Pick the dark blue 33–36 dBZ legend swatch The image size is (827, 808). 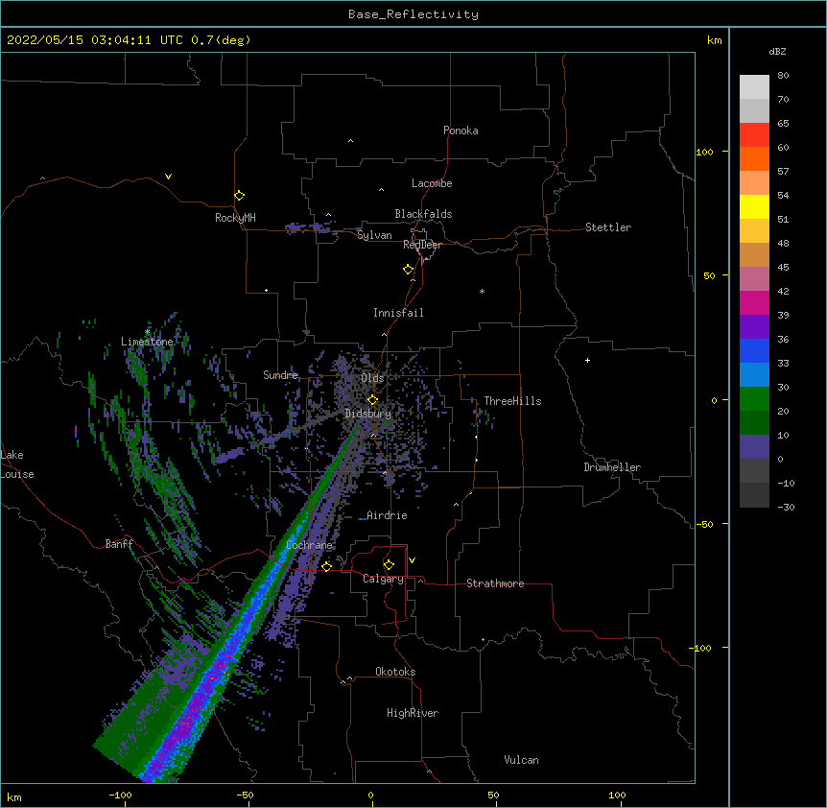754,350
